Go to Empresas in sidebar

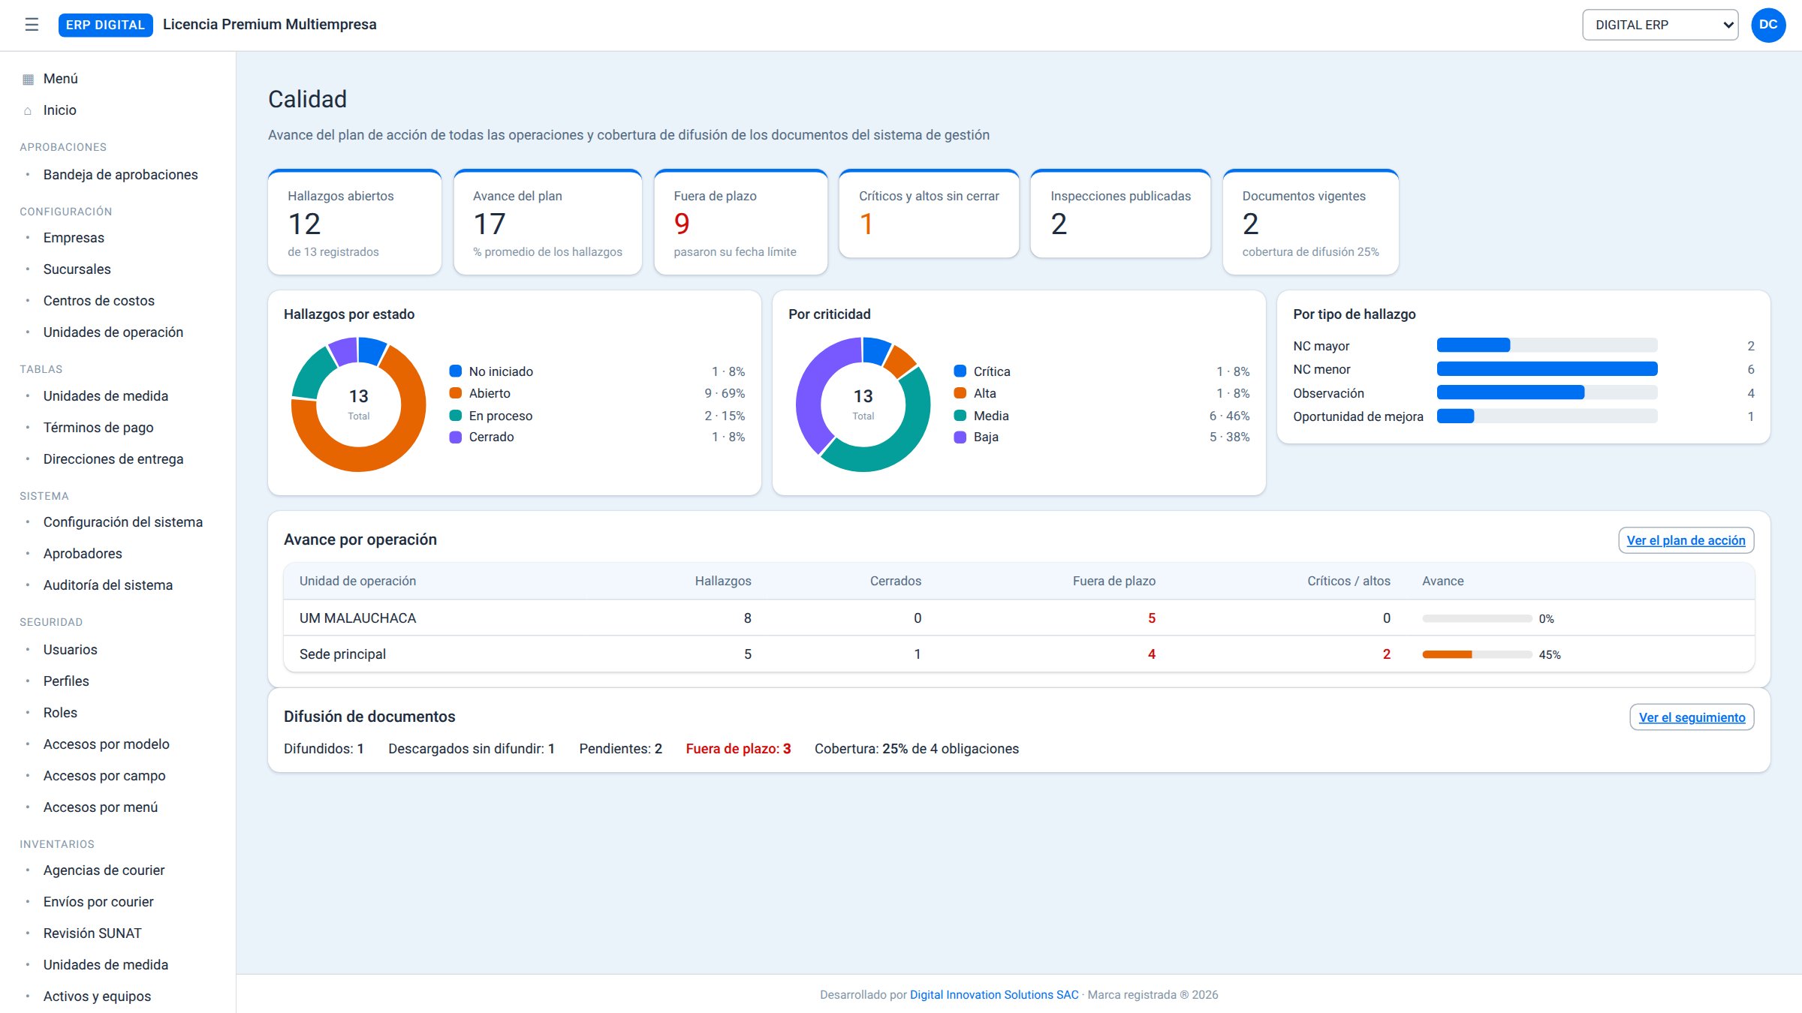click(74, 238)
